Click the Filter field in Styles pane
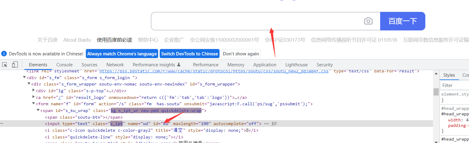 pos(455,85)
